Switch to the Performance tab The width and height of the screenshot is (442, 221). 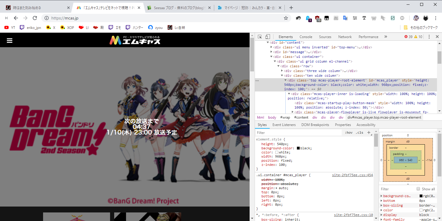coord(368,37)
